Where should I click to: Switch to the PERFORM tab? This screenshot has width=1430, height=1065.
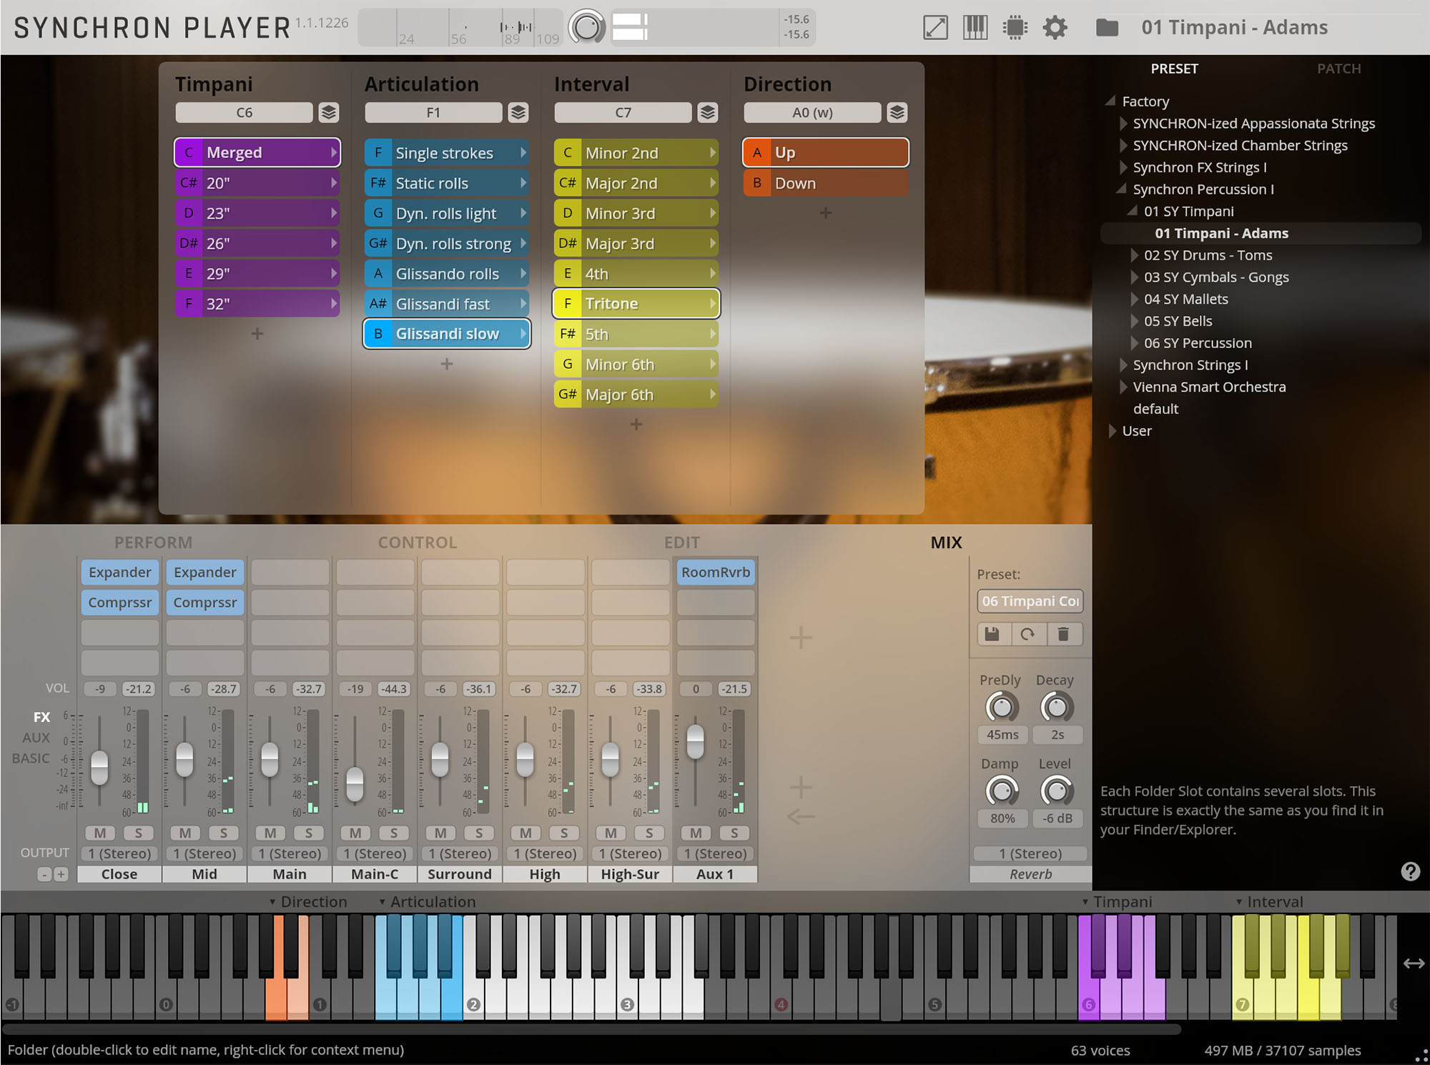coord(153,543)
